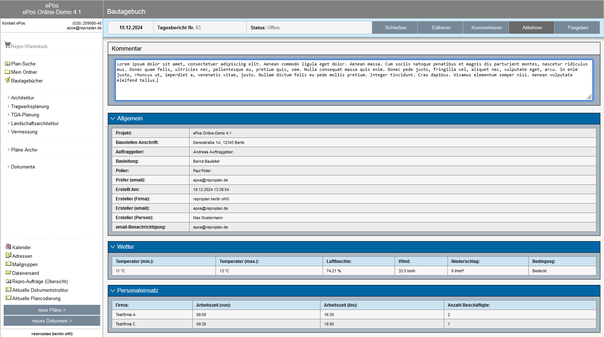Expand the Dokumente tree arrow
The image size is (604, 337).
pos(8,167)
